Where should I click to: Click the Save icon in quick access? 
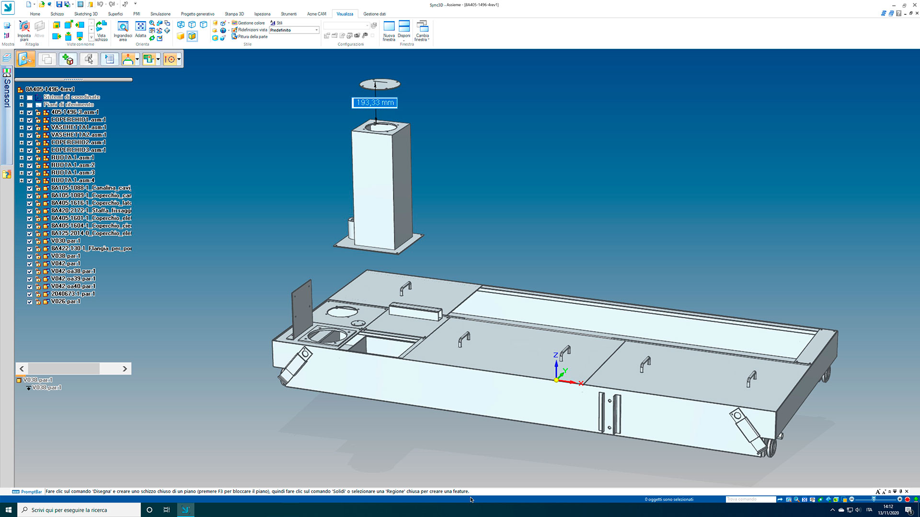coord(59,4)
